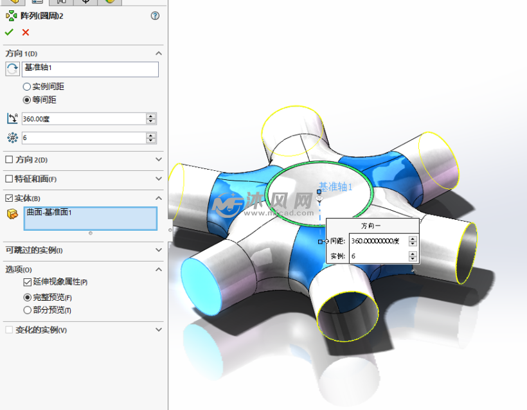Increase the 360.00度 angle in panel

(151, 116)
